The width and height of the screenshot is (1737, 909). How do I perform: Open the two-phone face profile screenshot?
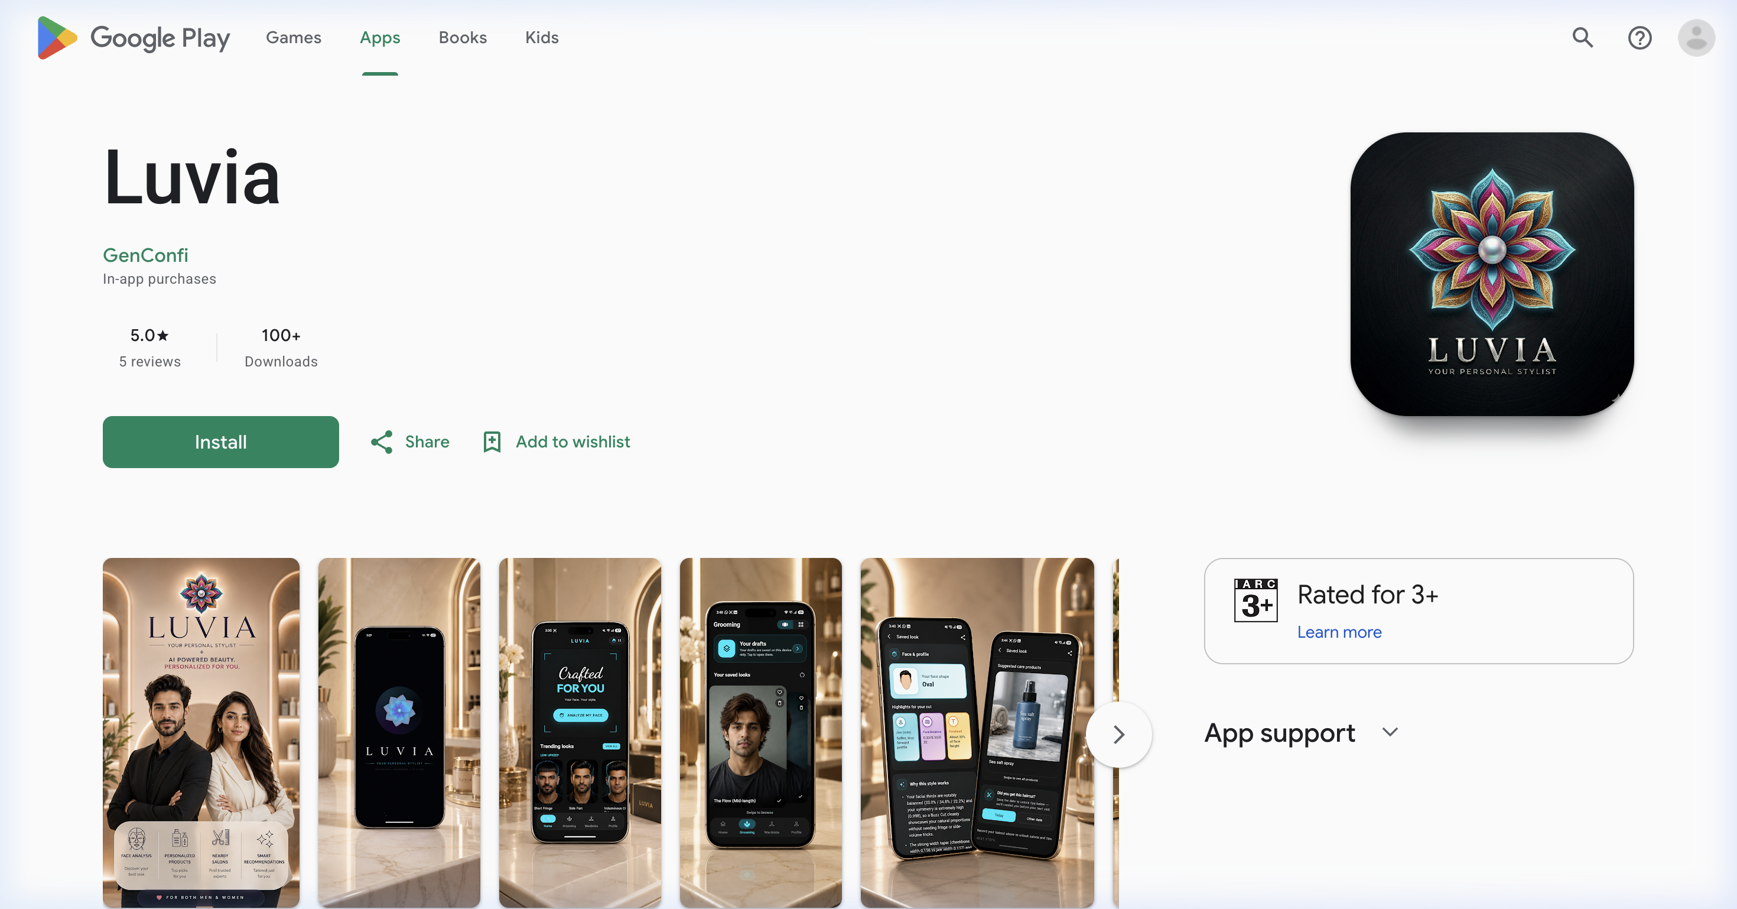coord(977,733)
